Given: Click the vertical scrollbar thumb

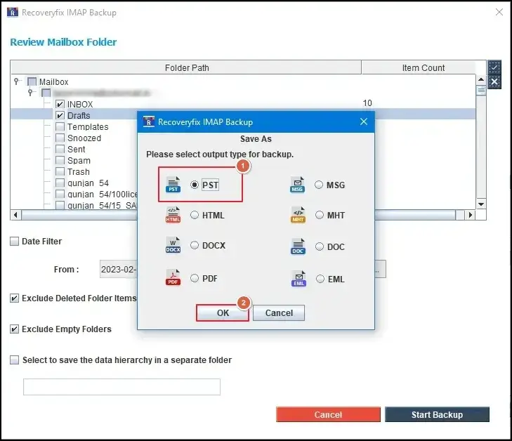Looking at the screenshot, I should (x=481, y=90).
